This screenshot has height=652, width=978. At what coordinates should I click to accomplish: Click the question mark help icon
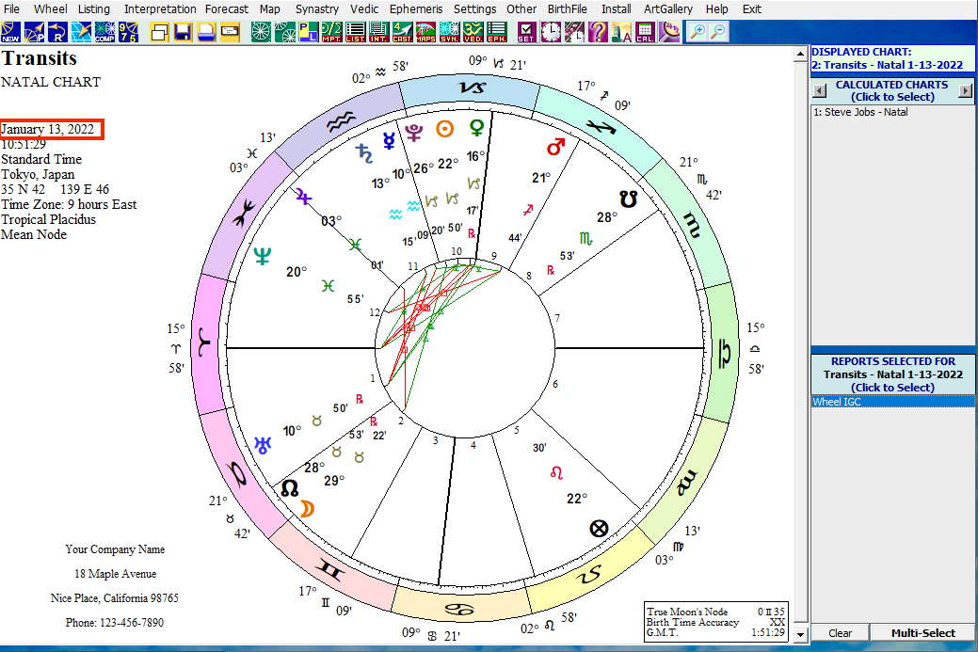tap(598, 32)
